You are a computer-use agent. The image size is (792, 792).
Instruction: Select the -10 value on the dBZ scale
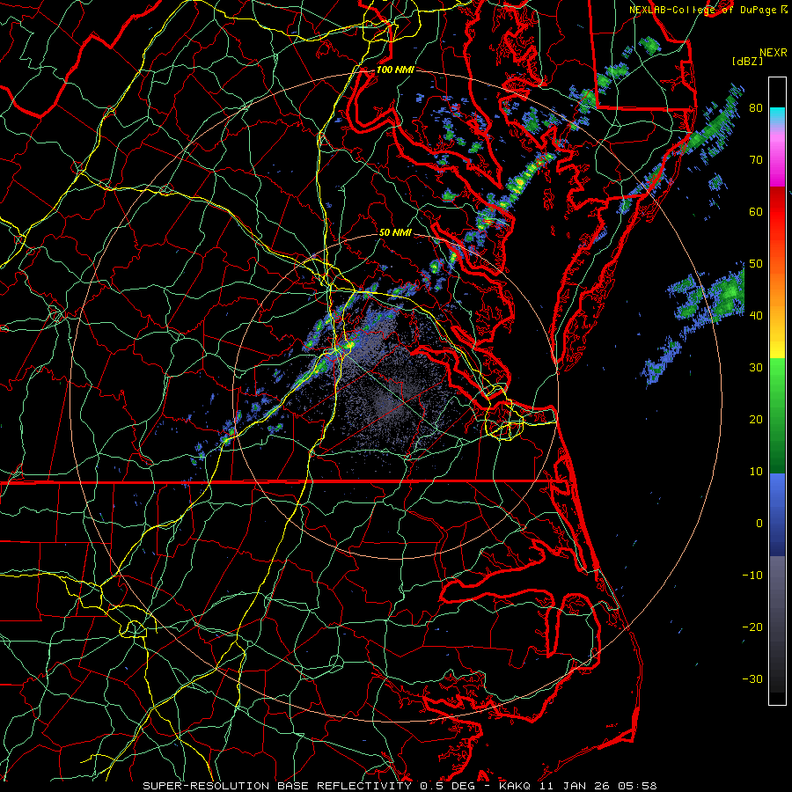752,576
